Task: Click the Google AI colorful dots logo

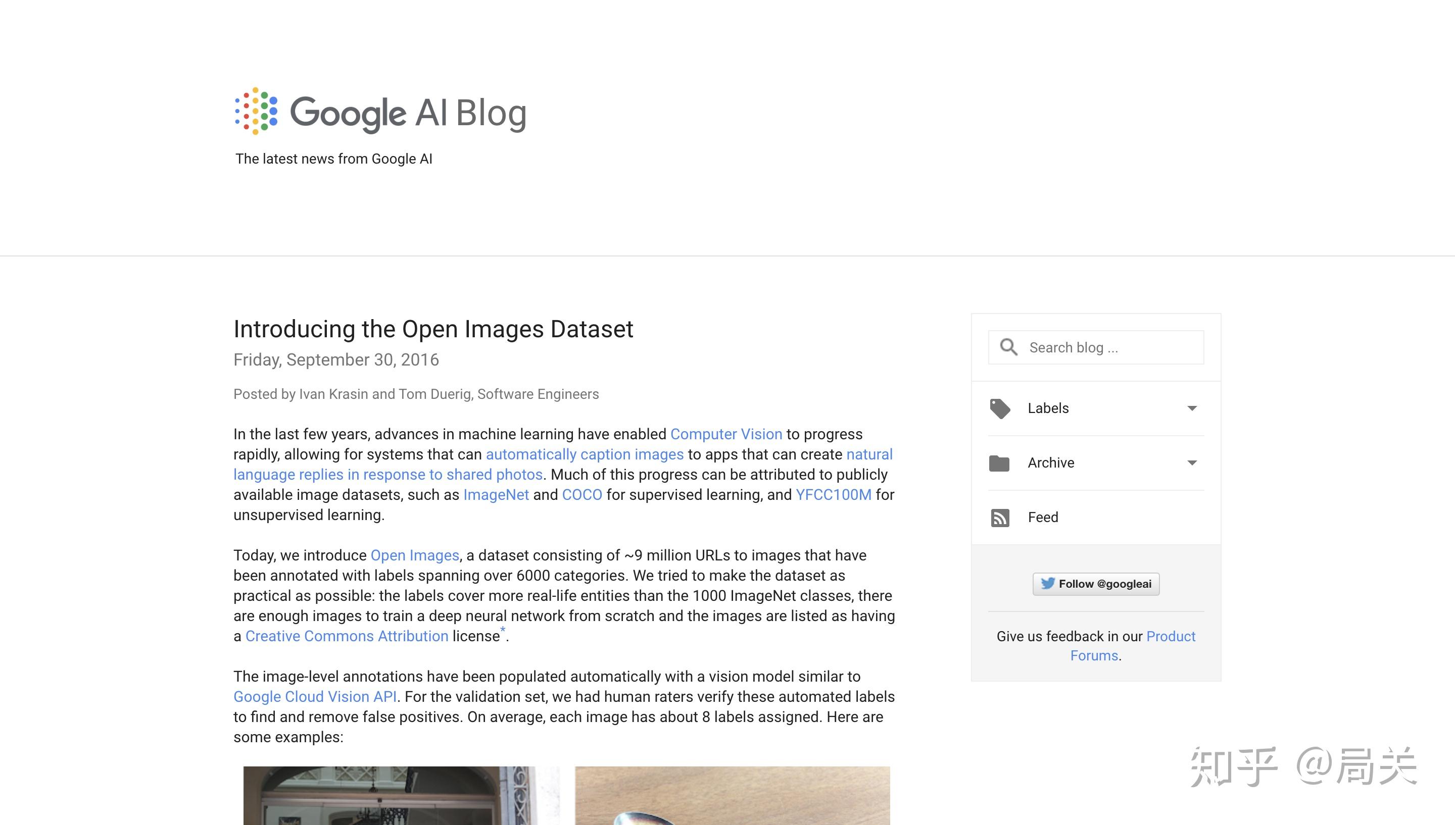Action: click(x=256, y=111)
